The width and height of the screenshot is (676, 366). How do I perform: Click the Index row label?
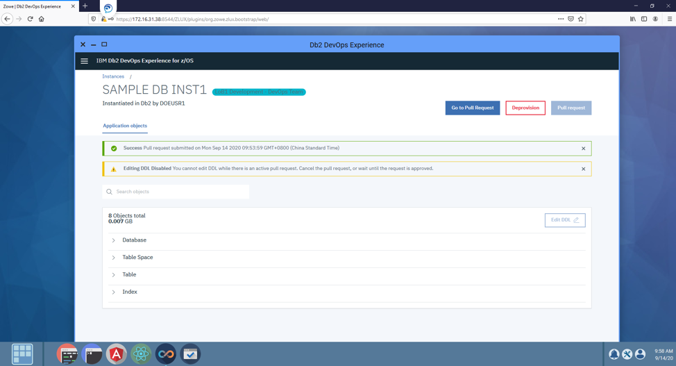pos(130,292)
